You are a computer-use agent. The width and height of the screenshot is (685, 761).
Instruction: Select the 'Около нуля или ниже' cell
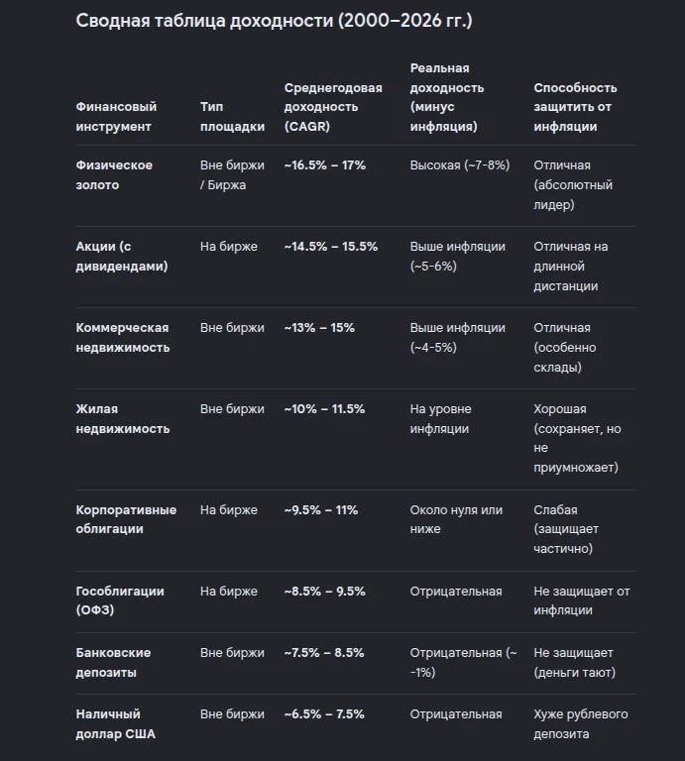(x=456, y=519)
